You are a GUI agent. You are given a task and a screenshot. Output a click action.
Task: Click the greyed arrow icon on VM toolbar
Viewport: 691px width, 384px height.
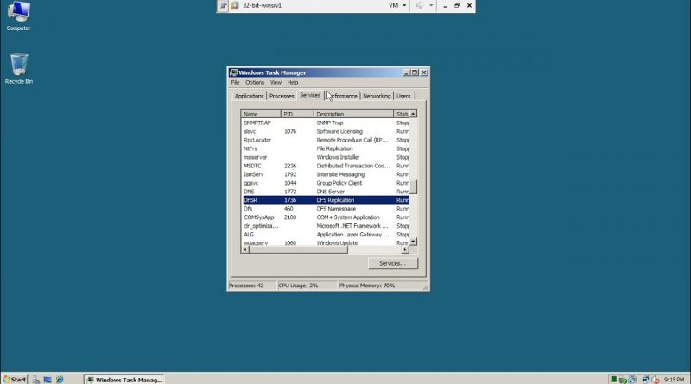pos(420,6)
